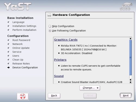
Task: Click the printer icon beside Hardware Configuration
Action: click(x=49, y=15)
